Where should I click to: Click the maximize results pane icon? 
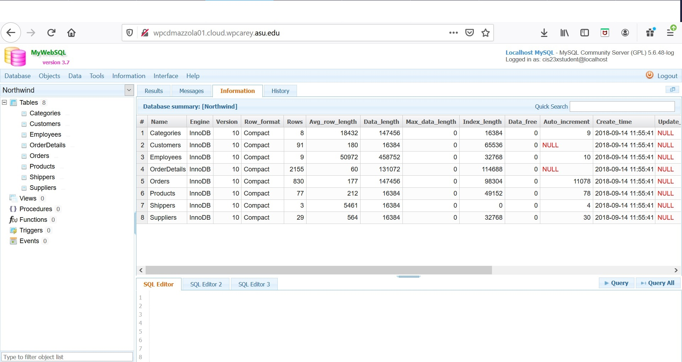[x=672, y=89]
